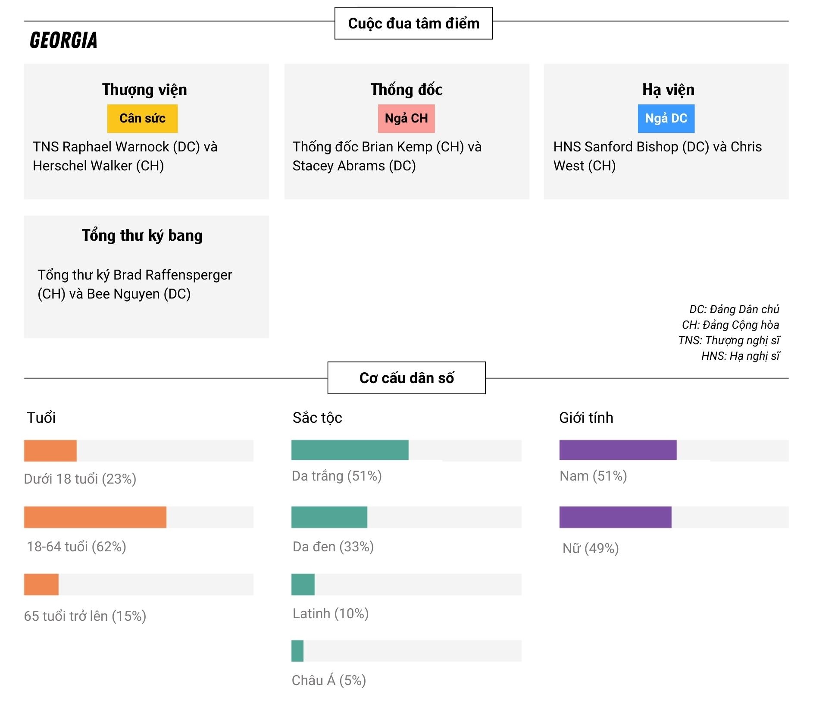Click the "Thống đốc" card title
Viewport: 813px width, 723px height.
click(406, 90)
